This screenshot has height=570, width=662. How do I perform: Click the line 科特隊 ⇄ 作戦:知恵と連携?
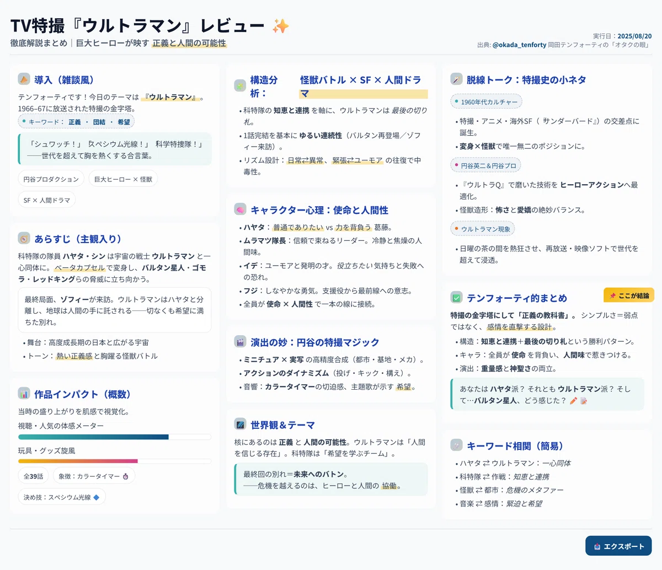[x=504, y=477]
